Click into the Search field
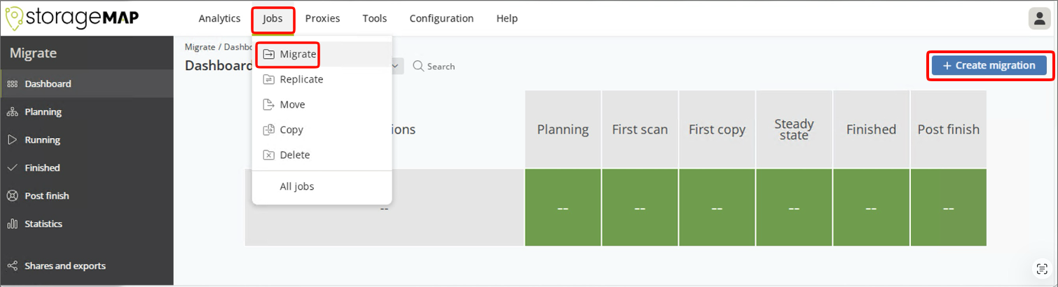 click(434, 66)
